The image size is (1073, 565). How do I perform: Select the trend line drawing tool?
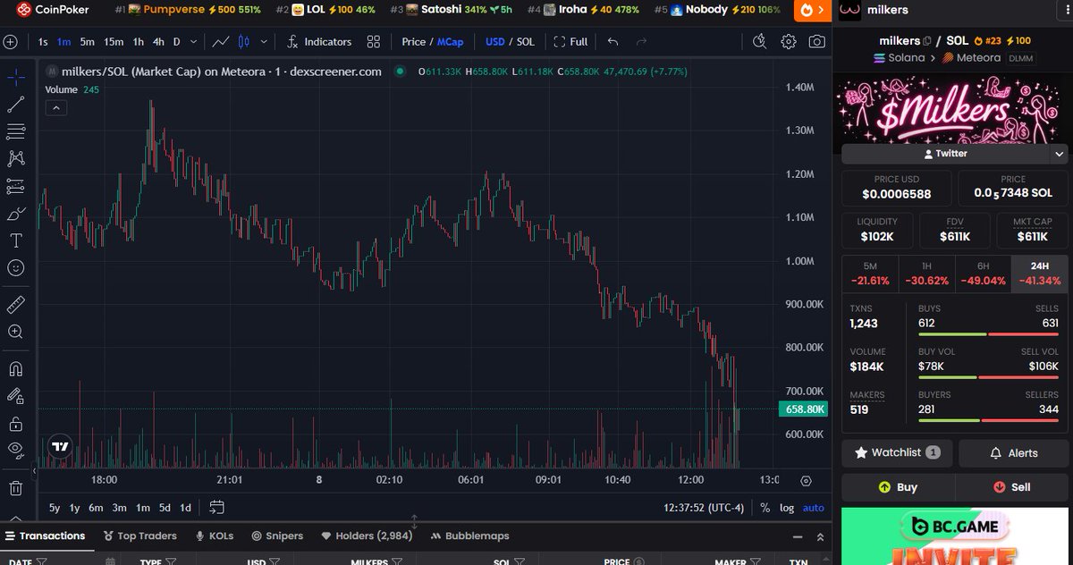[x=15, y=105]
